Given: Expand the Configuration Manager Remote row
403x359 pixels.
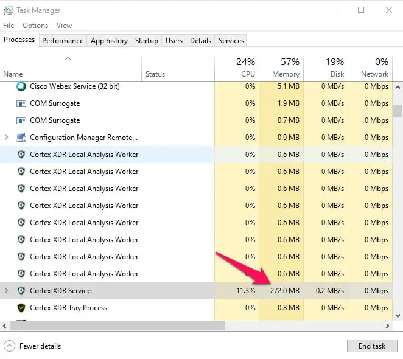Looking at the screenshot, I should click(x=7, y=138).
